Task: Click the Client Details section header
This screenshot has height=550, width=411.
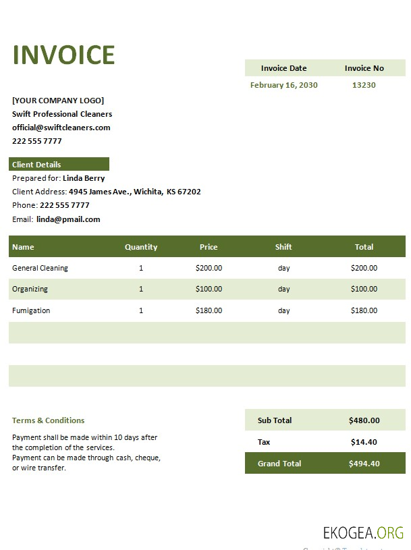Action: (x=36, y=165)
